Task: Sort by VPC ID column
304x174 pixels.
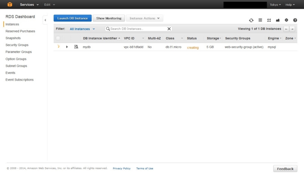Action: pos(134,38)
